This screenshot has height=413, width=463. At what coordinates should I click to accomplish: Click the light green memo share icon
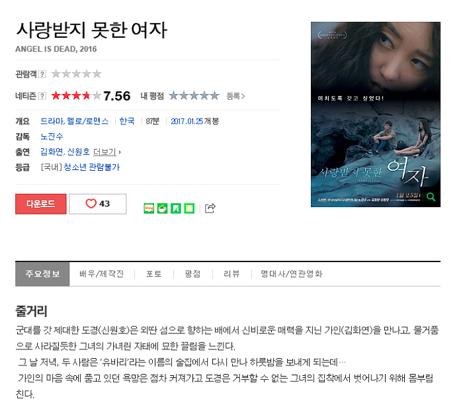pyautogui.click(x=189, y=208)
